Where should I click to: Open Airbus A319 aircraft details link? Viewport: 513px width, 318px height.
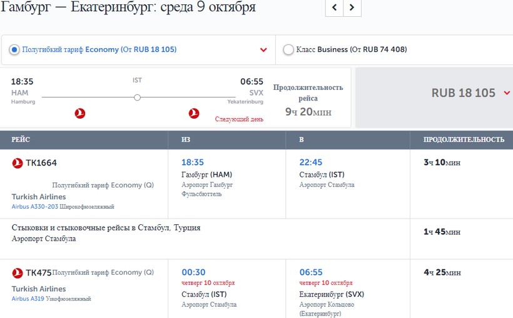point(28,299)
